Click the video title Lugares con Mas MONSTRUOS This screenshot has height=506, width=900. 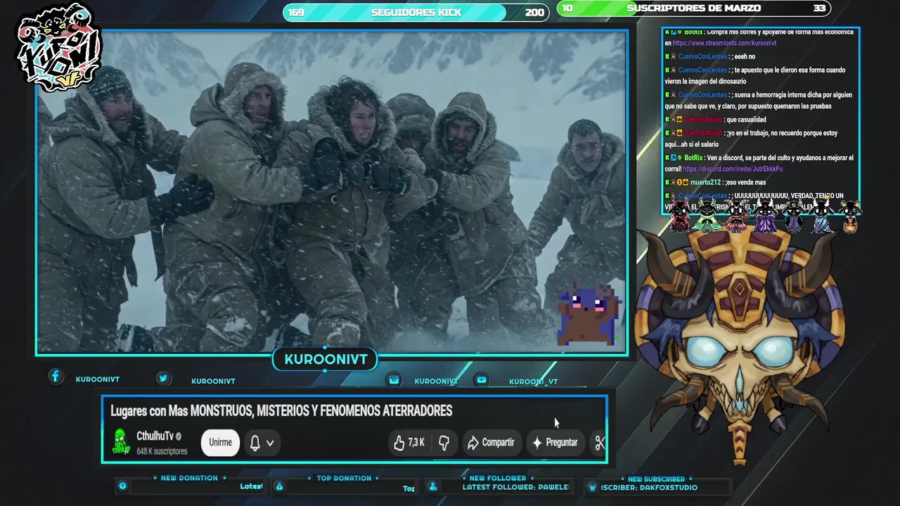click(281, 410)
